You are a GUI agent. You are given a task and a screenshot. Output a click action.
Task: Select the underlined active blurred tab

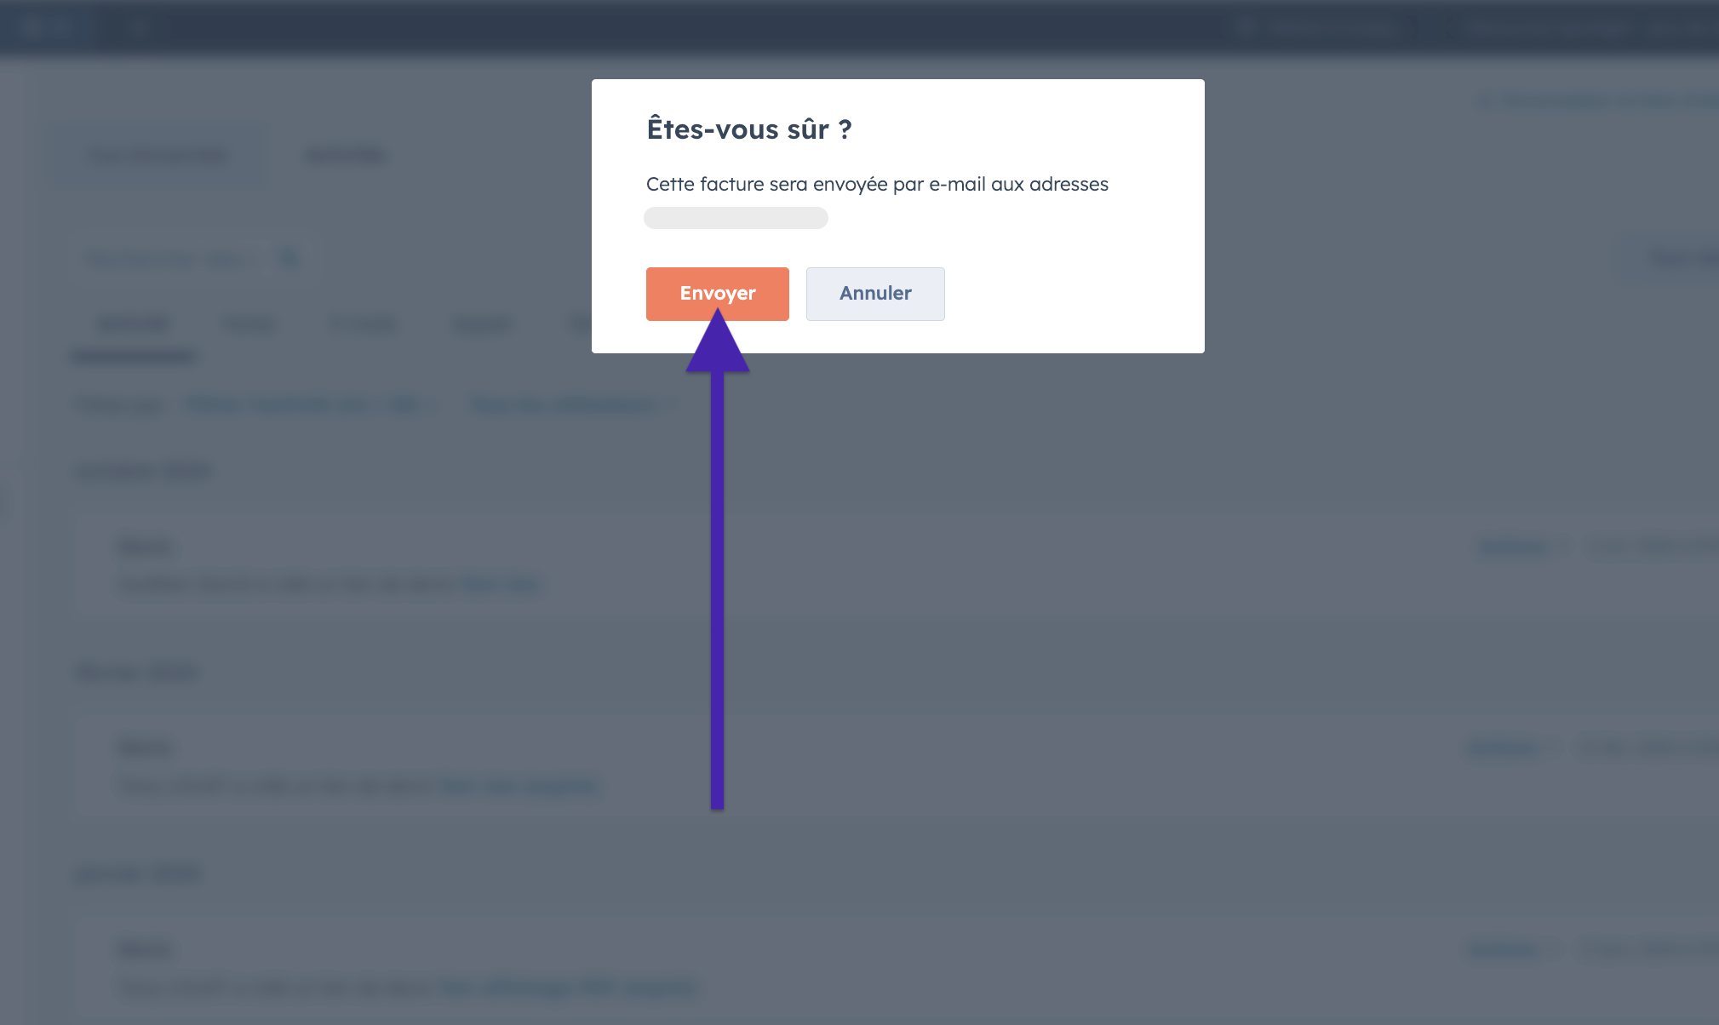pos(135,324)
